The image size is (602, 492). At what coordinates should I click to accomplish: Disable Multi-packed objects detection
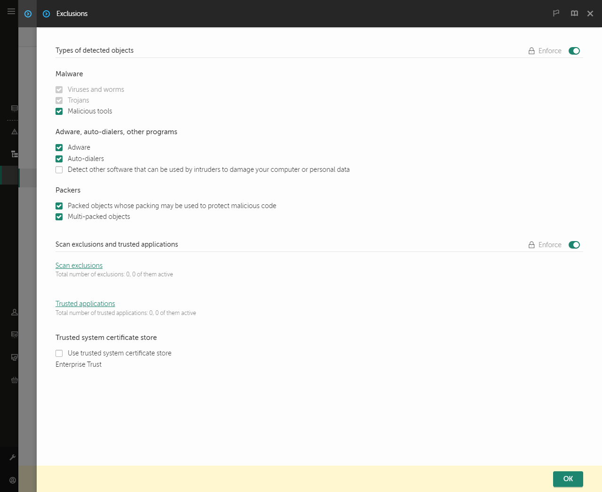[59, 217]
